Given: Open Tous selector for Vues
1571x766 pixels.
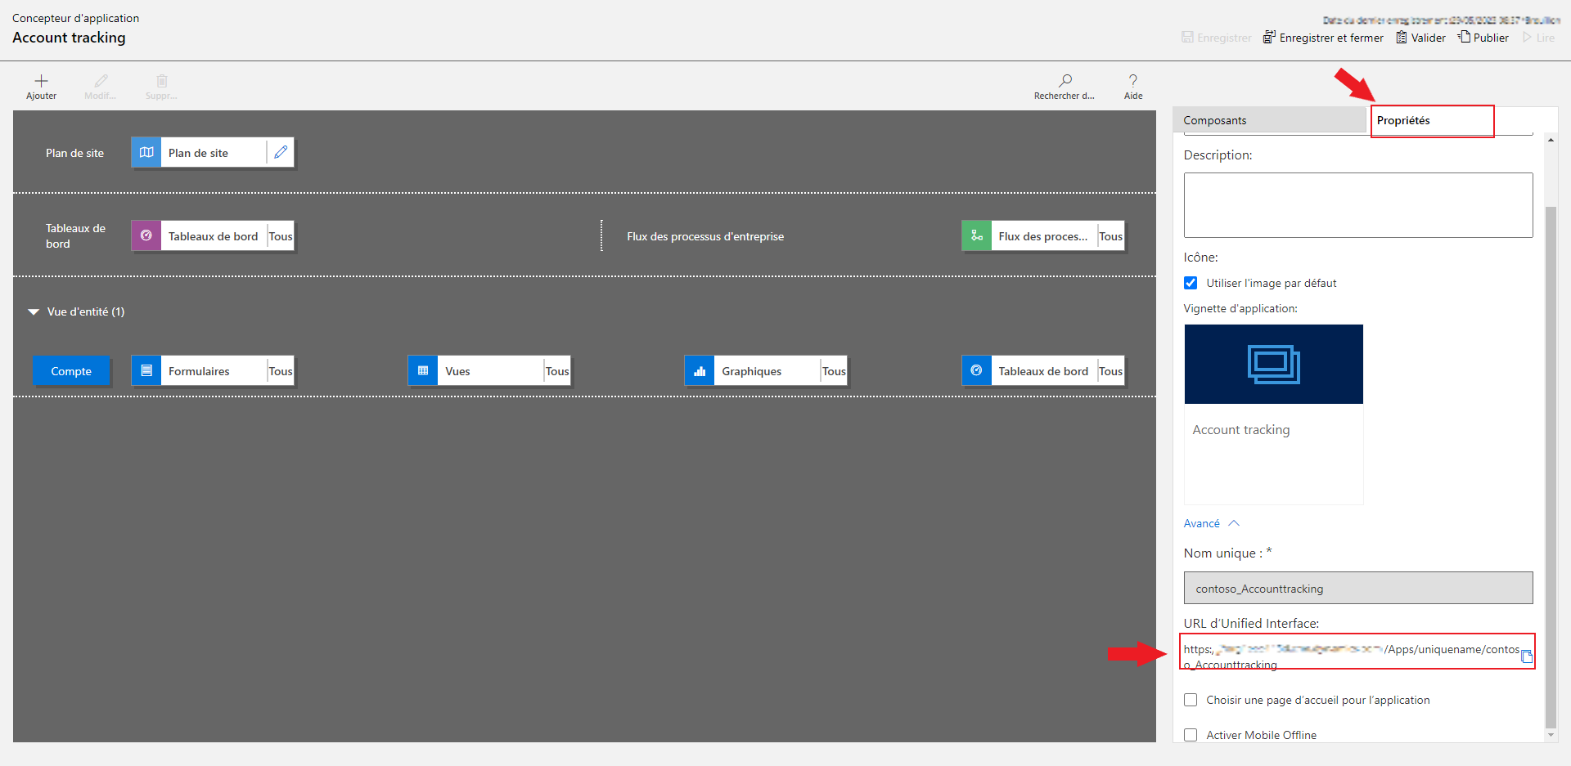Looking at the screenshot, I should click(x=557, y=371).
